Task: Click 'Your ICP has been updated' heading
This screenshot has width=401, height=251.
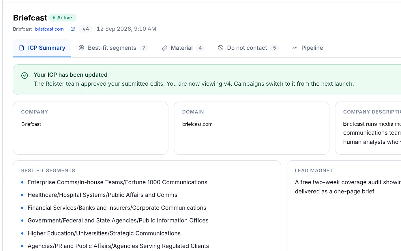Action: tap(70, 75)
